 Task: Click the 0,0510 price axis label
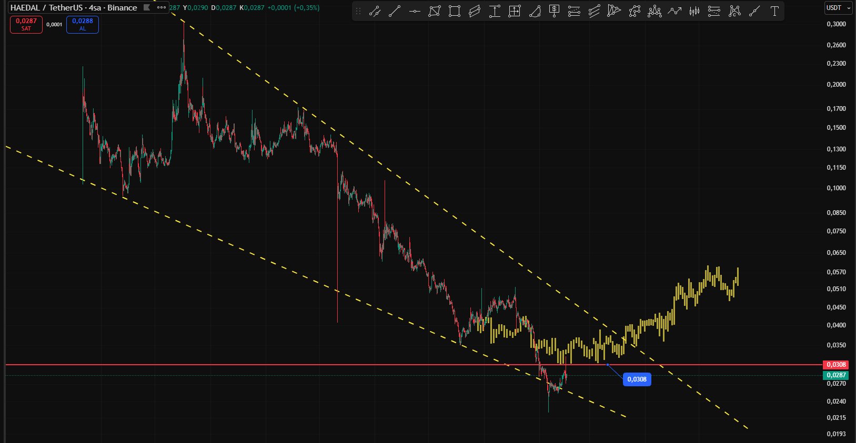837,289
